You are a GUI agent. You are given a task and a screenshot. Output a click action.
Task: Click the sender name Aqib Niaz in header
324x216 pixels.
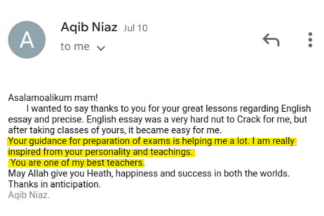coord(89,28)
